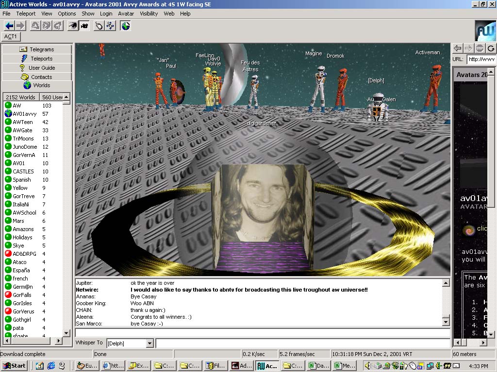The image size is (497, 372).
Task: Open the Teleports panel
Action: (x=37, y=59)
